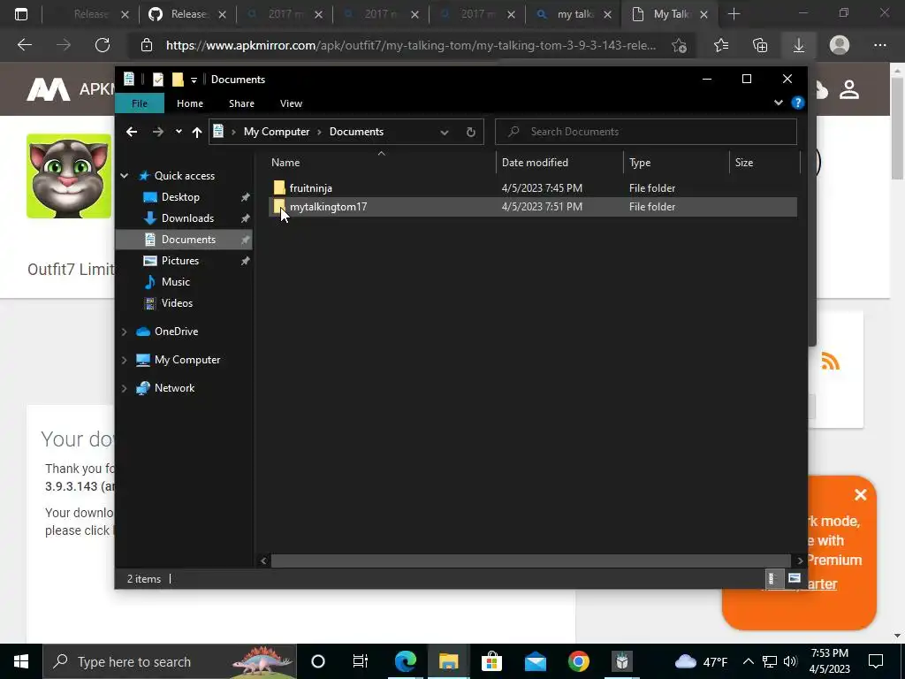Select Network in navigation pane
The image size is (905, 679).
[x=174, y=388]
